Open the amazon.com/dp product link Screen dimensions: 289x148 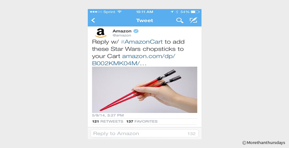pyautogui.click(x=133, y=60)
